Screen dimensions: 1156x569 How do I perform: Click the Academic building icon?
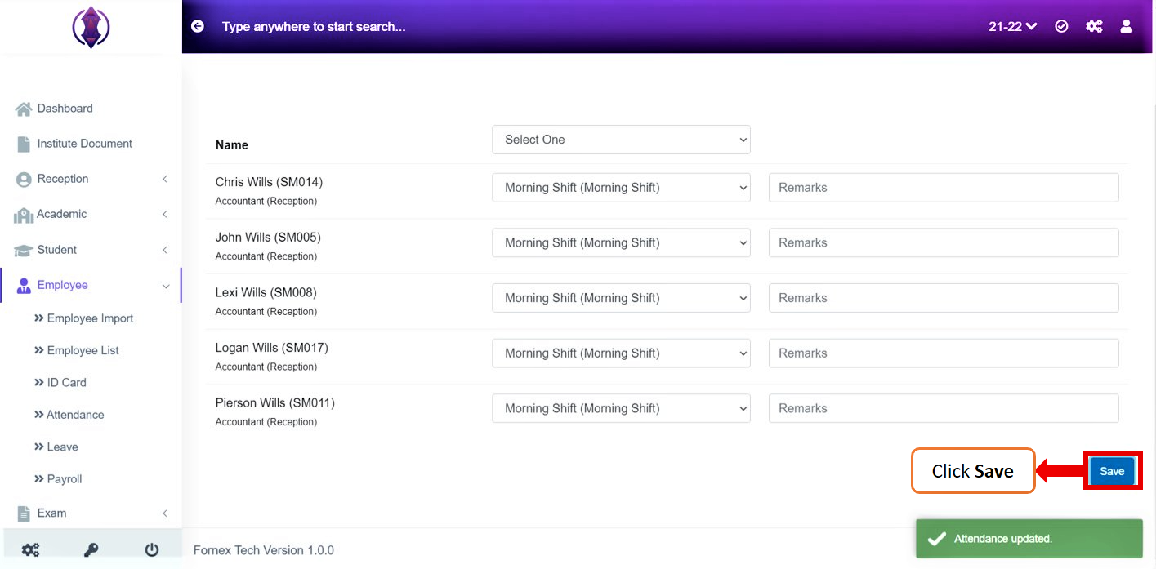(x=24, y=215)
